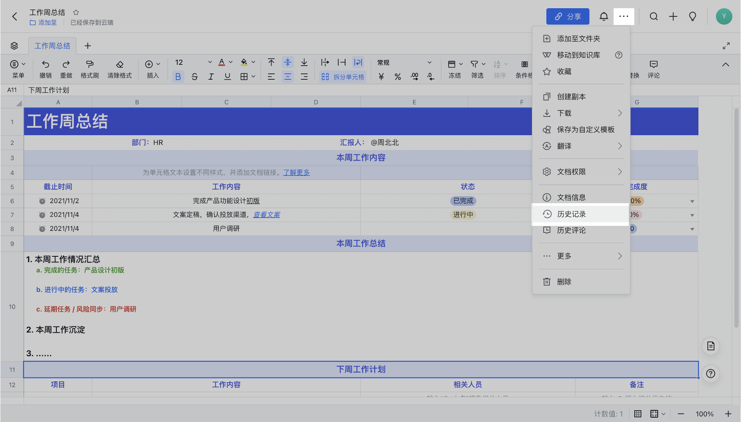This screenshot has height=422, width=741.
Task: Click the blue 分享 button
Action: coord(567,16)
